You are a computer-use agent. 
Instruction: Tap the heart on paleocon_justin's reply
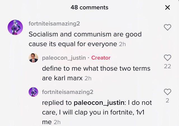click(167, 58)
